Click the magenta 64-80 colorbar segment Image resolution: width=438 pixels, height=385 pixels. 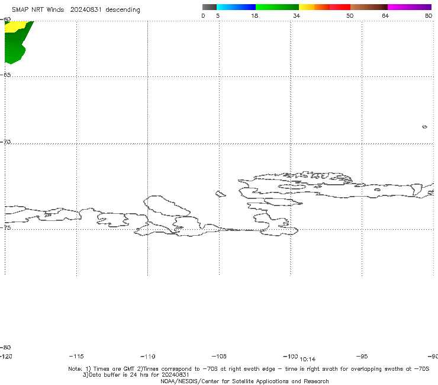(x=410, y=7)
